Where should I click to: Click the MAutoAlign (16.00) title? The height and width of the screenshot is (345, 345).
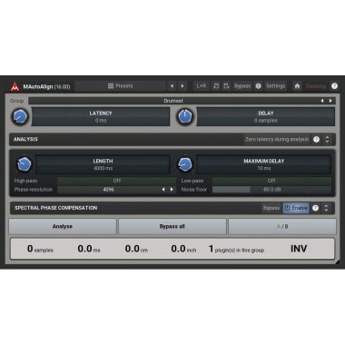tap(46, 87)
